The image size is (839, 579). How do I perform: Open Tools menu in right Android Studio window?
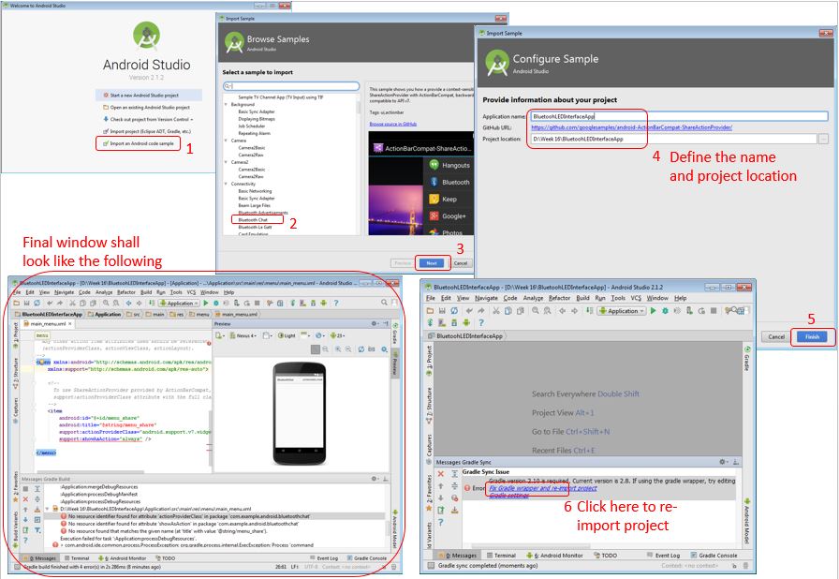[x=618, y=298]
